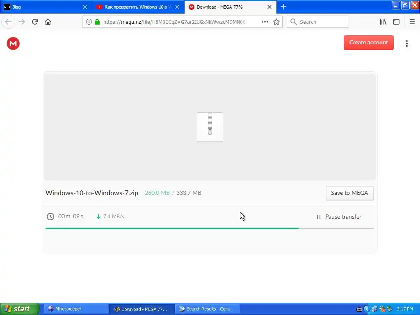The image size is (420, 315).
Task: Toggle the sidebar view icon
Action: pyautogui.click(x=396, y=22)
